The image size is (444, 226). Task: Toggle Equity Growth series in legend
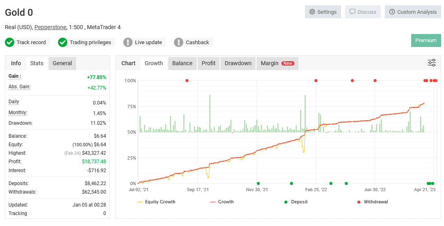[156, 202]
